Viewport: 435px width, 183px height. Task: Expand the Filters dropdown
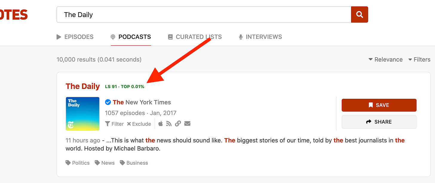419,59
